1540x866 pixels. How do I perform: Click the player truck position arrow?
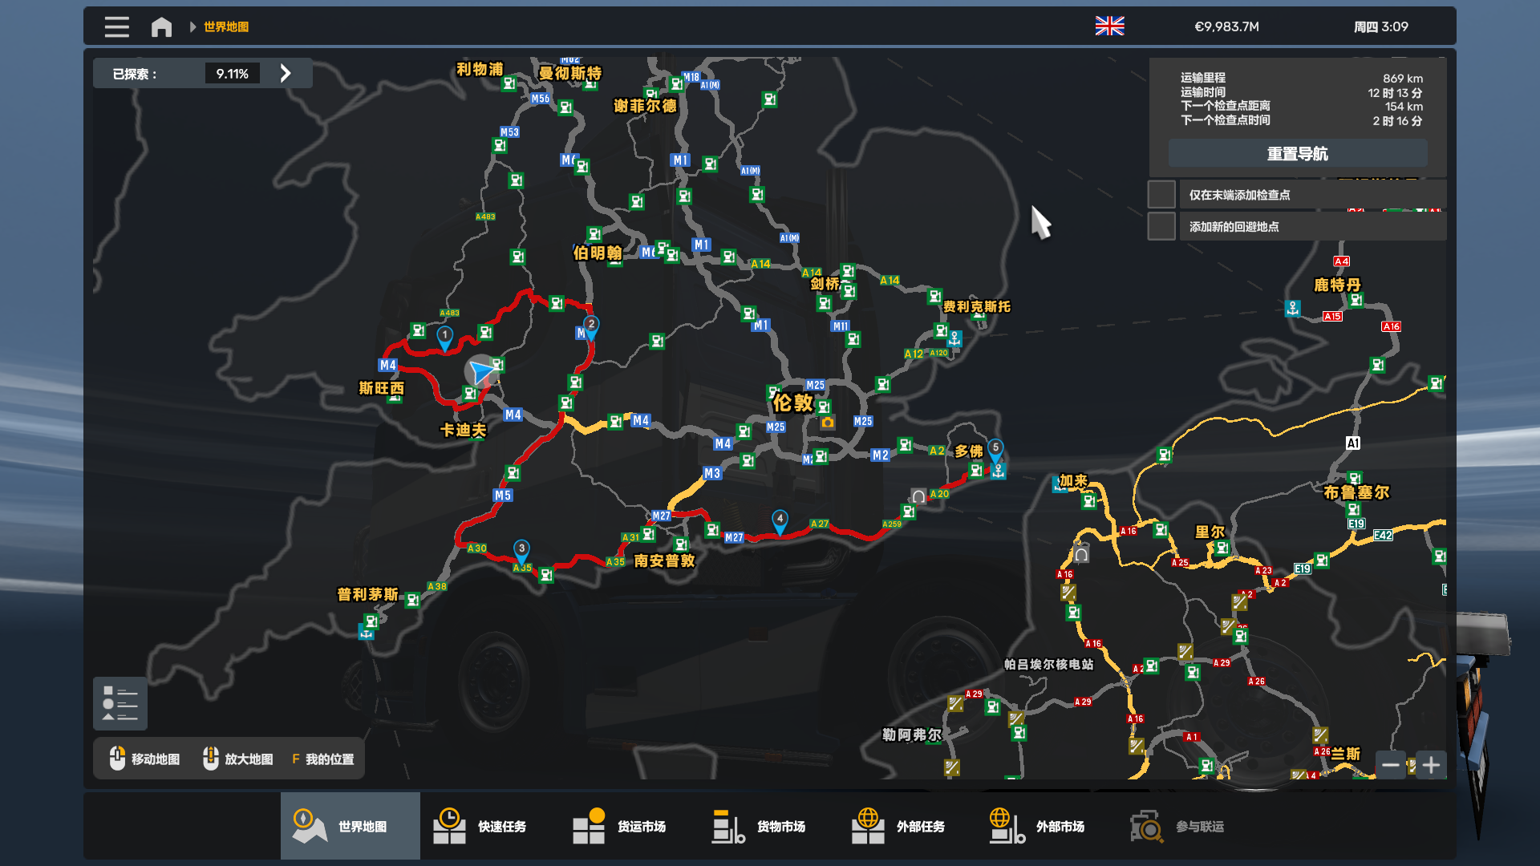[x=481, y=371]
